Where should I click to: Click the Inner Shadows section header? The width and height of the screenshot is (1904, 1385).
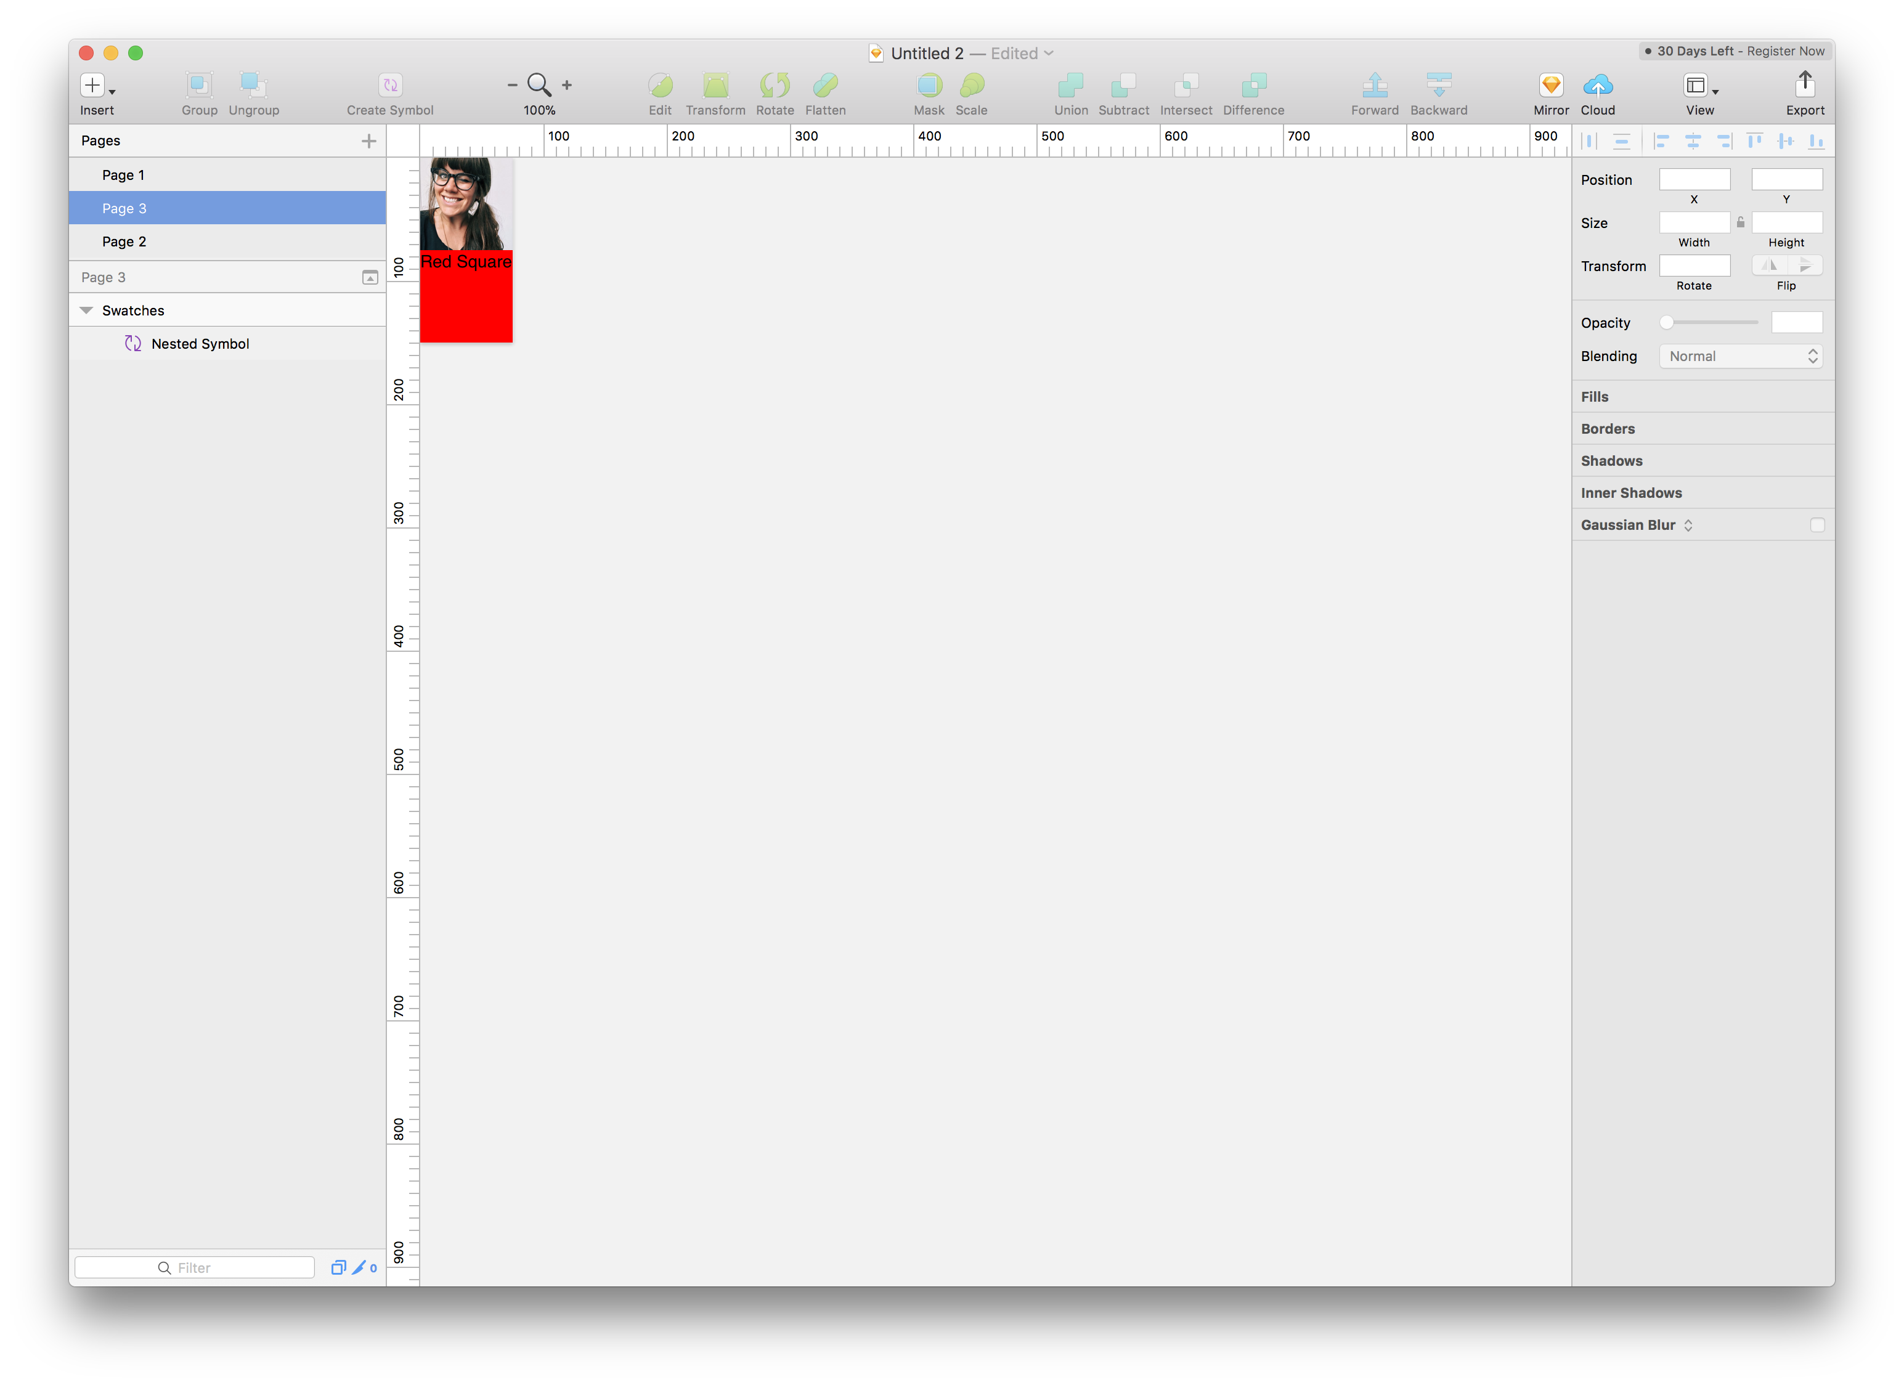pos(1703,493)
